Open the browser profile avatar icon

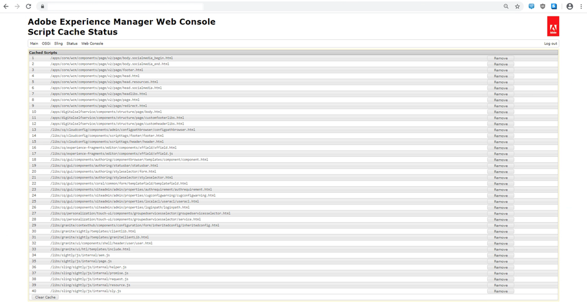569,6
